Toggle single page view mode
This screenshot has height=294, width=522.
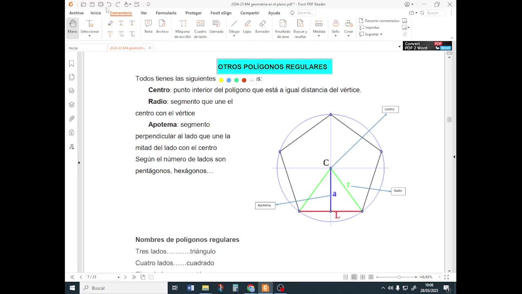point(345,277)
